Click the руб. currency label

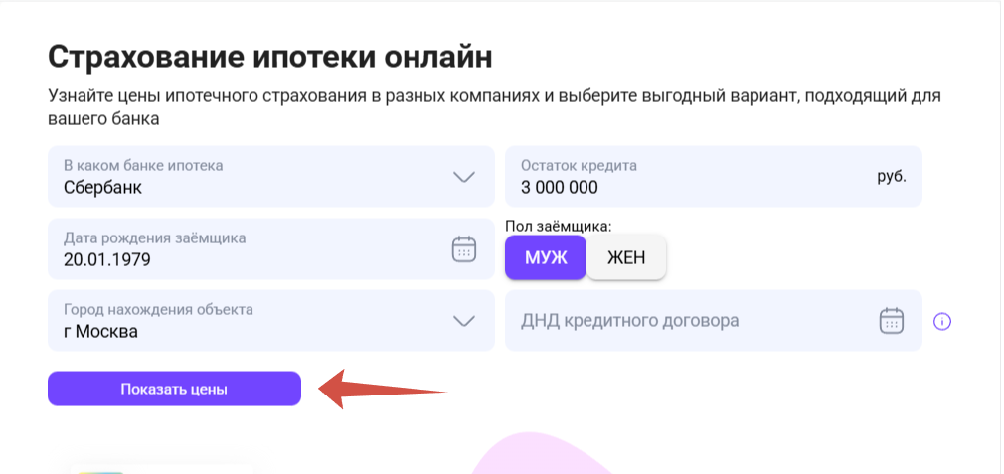(x=892, y=177)
